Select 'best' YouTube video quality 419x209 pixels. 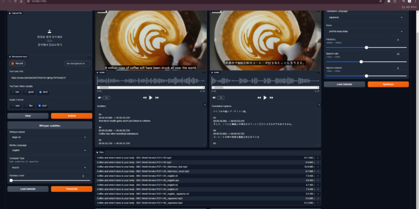pyautogui.click(x=43, y=92)
